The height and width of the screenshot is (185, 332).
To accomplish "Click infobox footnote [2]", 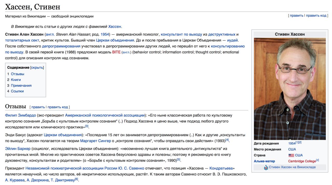I will 300,143.
